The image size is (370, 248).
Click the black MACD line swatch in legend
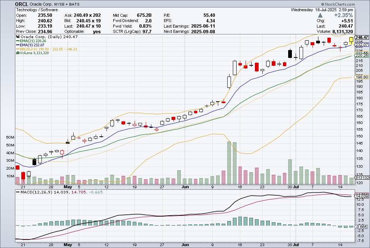click(18, 192)
